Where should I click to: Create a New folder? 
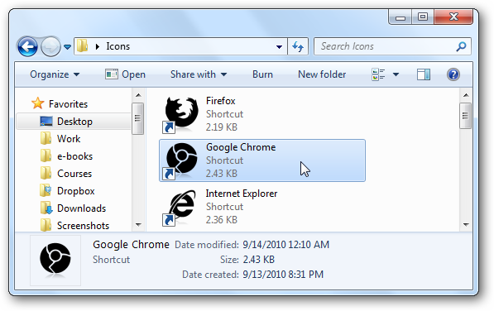(x=322, y=74)
